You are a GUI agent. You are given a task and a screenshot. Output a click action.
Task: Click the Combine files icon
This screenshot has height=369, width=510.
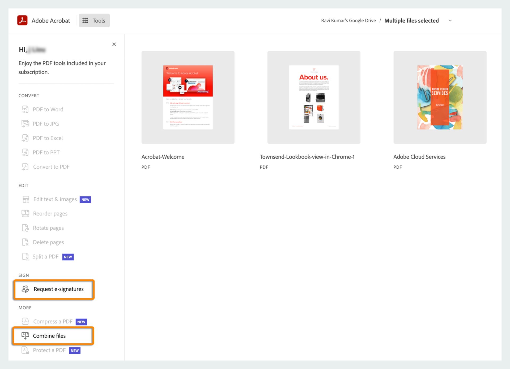point(25,335)
